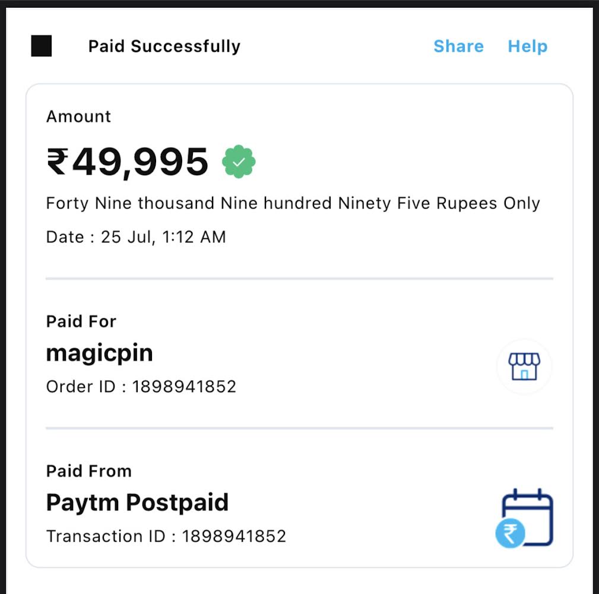Share this payment receipt
Image resolution: width=599 pixels, height=594 pixels.
pyautogui.click(x=458, y=46)
